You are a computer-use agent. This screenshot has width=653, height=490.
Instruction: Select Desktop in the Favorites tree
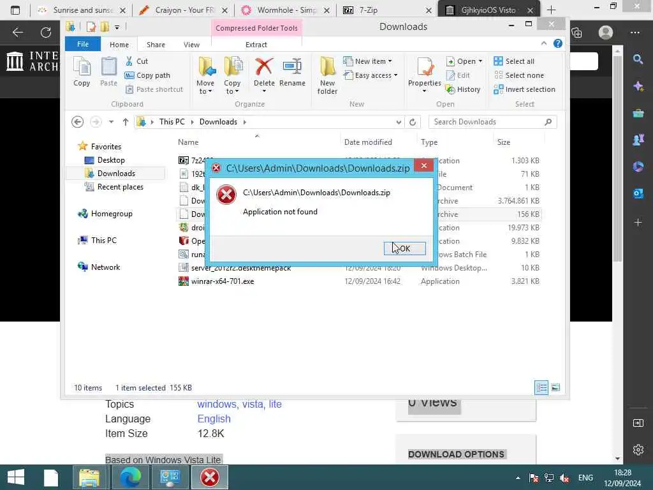111,160
